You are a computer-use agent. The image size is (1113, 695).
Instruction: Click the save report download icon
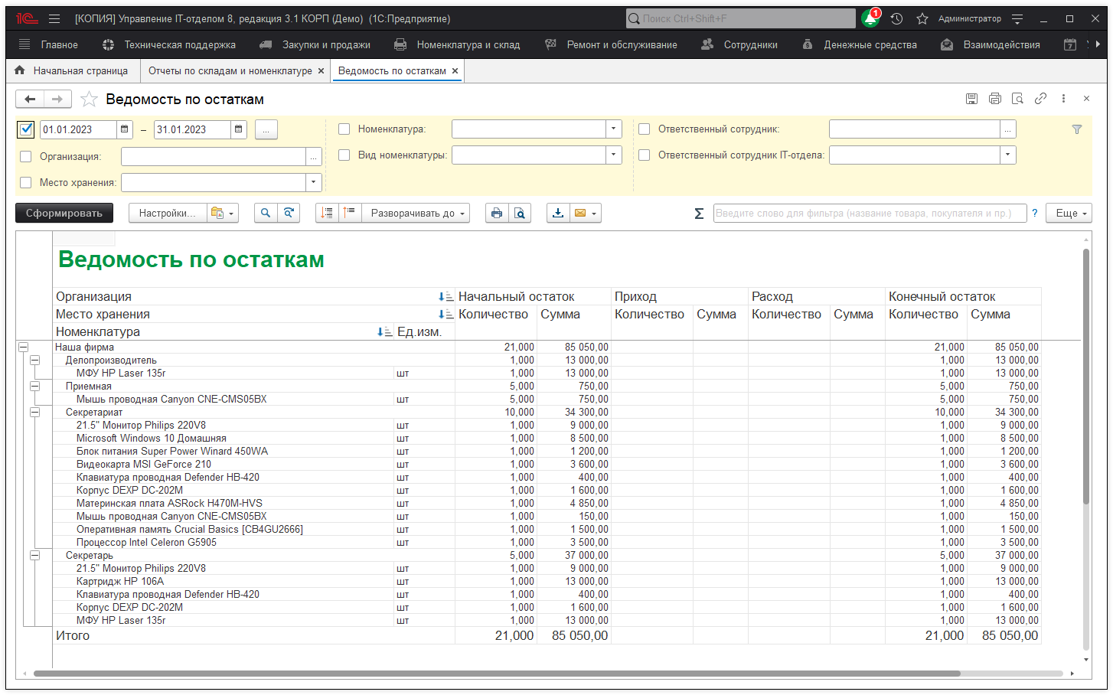[x=558, y=214]
